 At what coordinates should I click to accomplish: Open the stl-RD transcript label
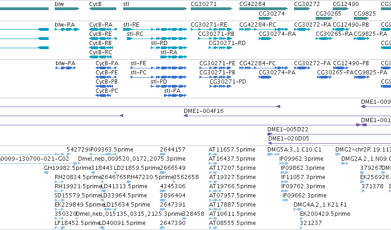(x=159, y=43)
